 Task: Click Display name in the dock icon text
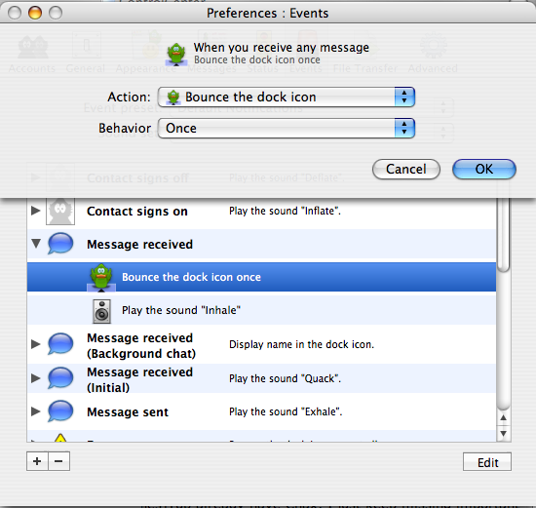(x=301, y=344)
